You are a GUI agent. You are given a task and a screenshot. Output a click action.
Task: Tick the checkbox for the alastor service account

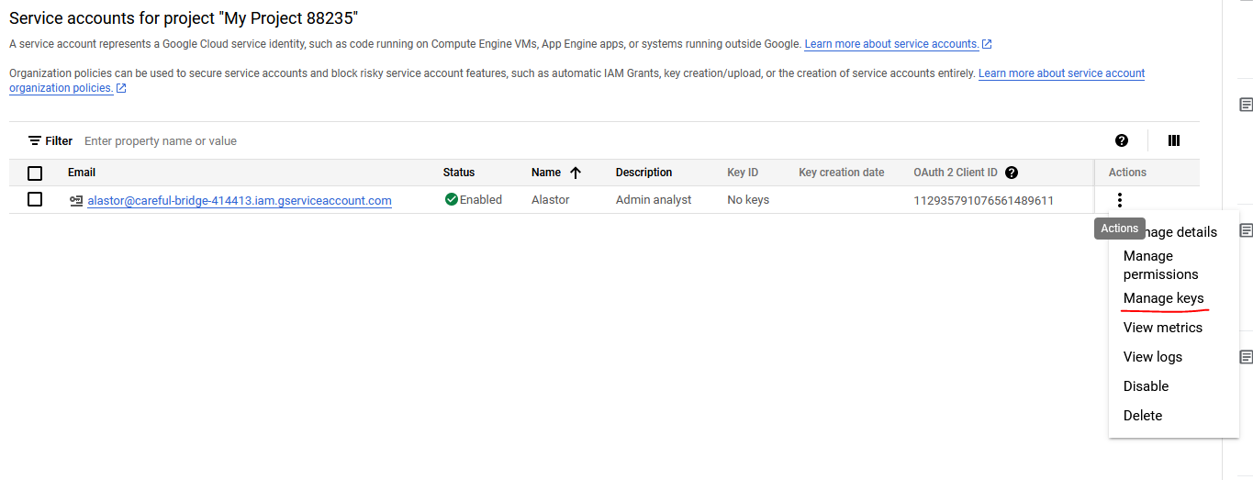35,199
